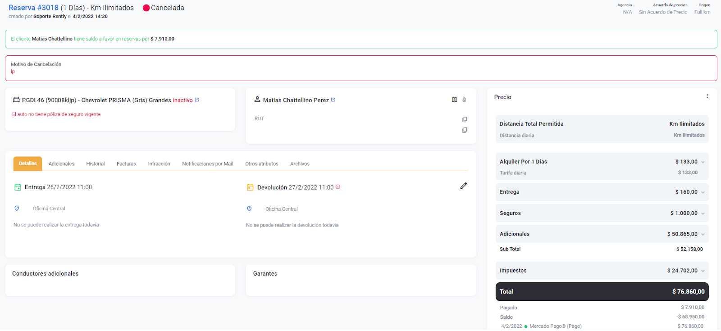Expand the Impuestos price row

pyautogui.click(x=703, y=271)
